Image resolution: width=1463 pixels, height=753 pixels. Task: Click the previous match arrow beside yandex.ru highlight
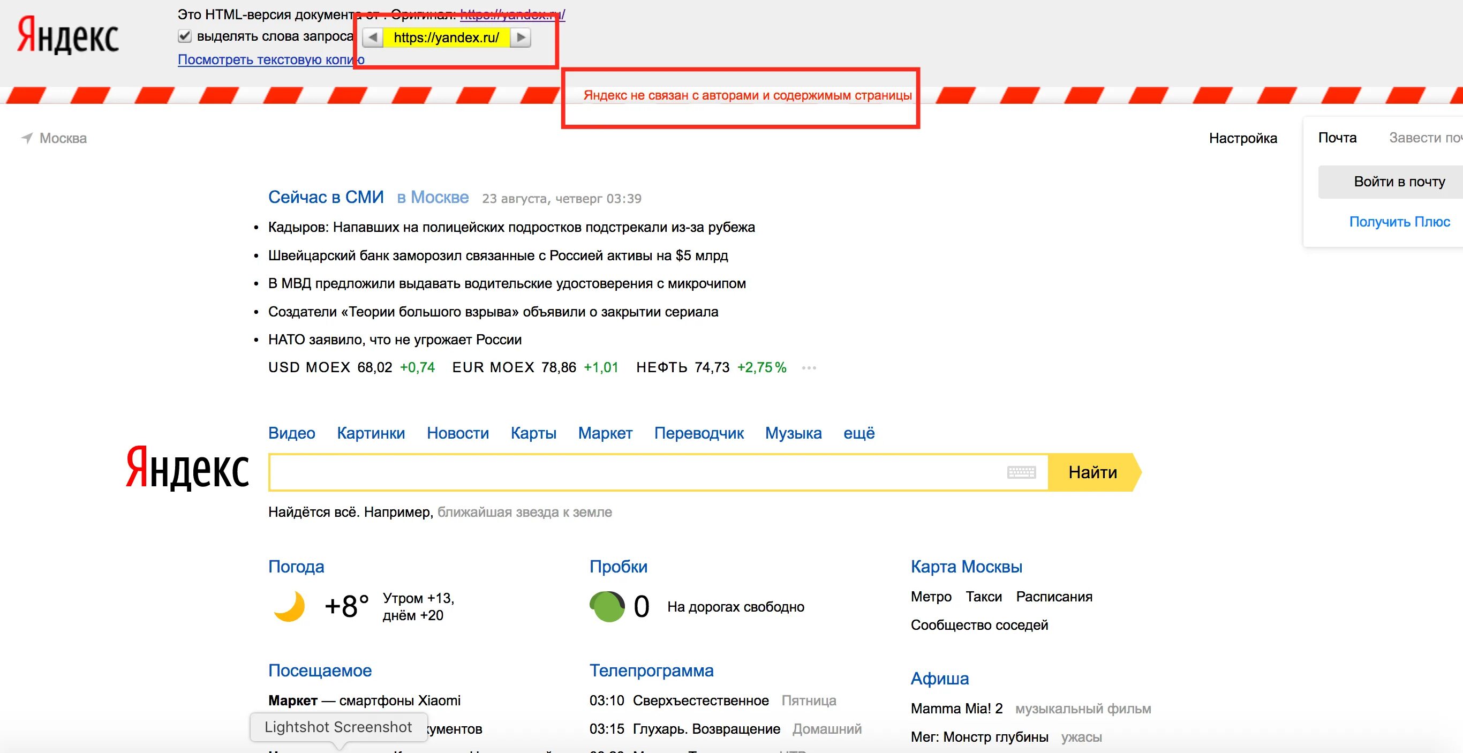373,37
